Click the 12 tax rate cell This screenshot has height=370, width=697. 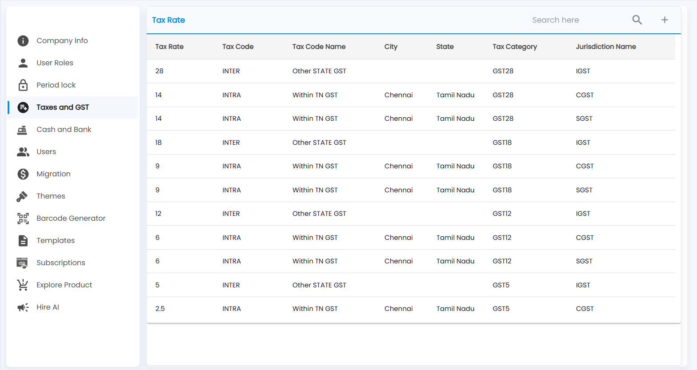(x=158, y=214)
